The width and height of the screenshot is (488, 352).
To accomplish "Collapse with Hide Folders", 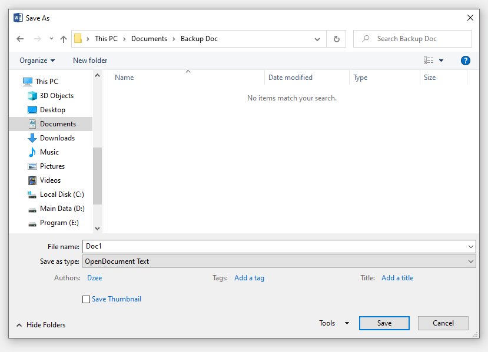I will [x=41, y=324].
